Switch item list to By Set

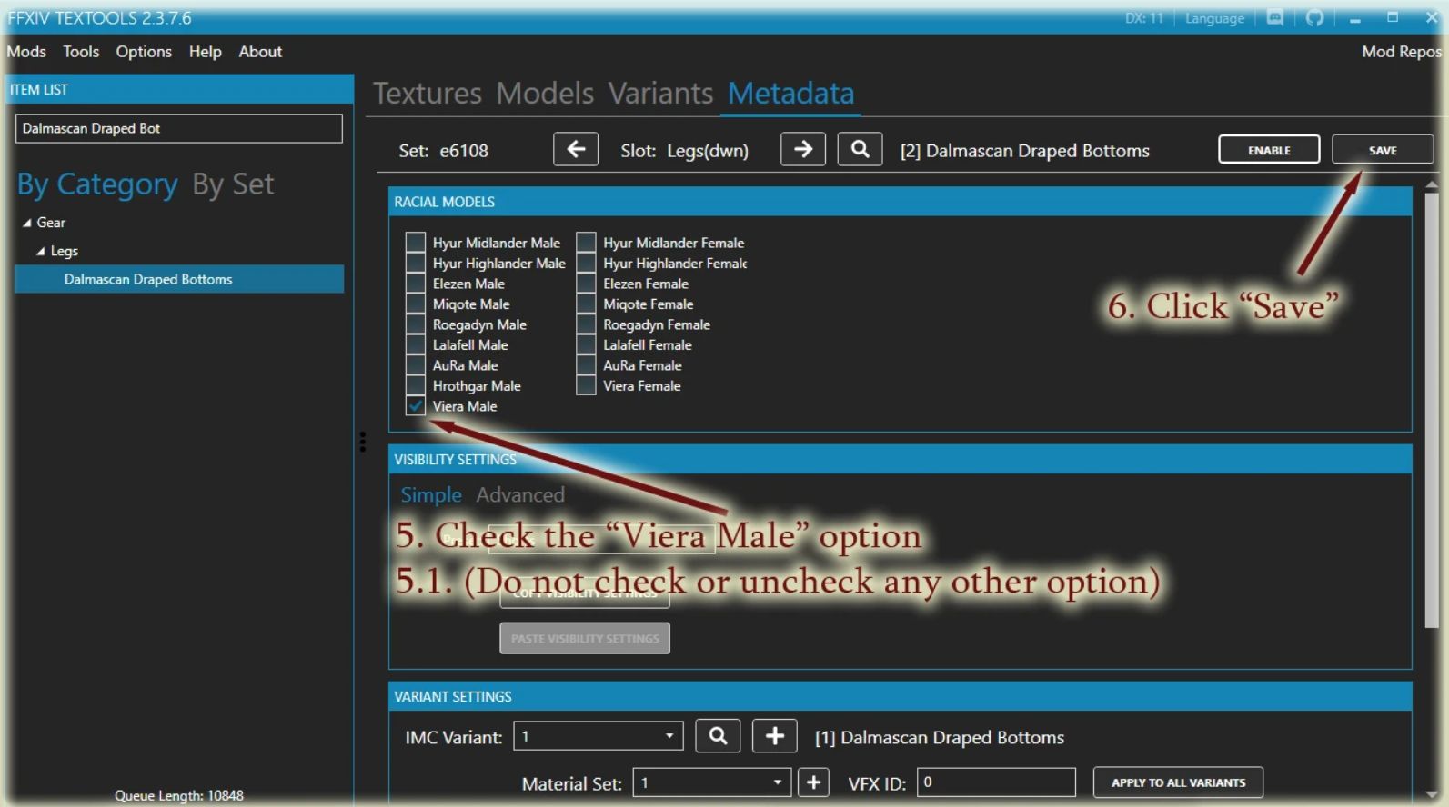tap(233, 184)
